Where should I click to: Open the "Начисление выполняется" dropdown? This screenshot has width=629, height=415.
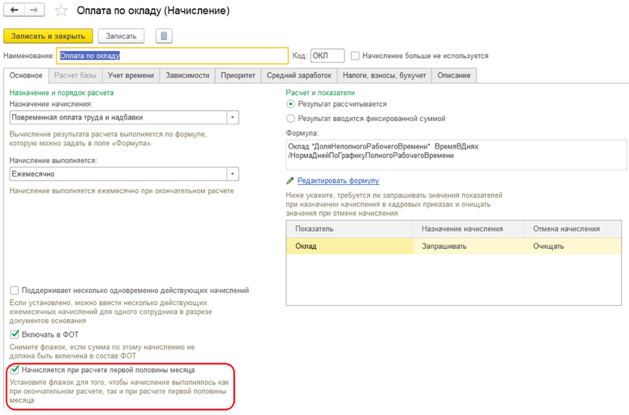click(x=232, y=173)
